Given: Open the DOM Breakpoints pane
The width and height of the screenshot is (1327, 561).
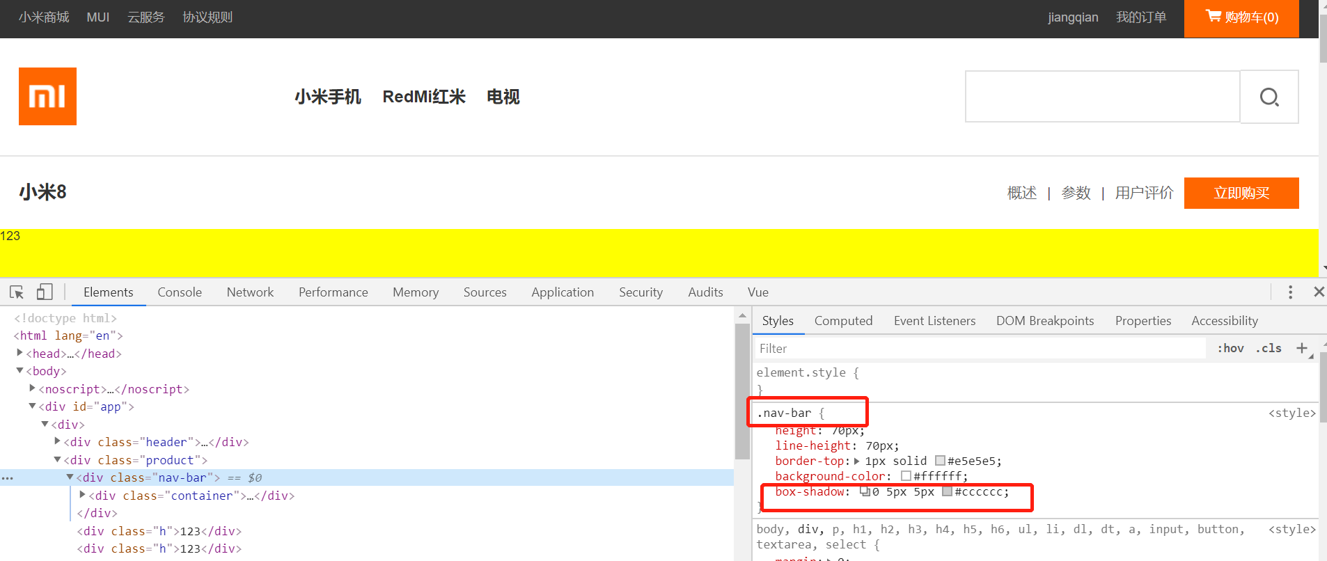Looking at the screenshot, I should 1045,321.
